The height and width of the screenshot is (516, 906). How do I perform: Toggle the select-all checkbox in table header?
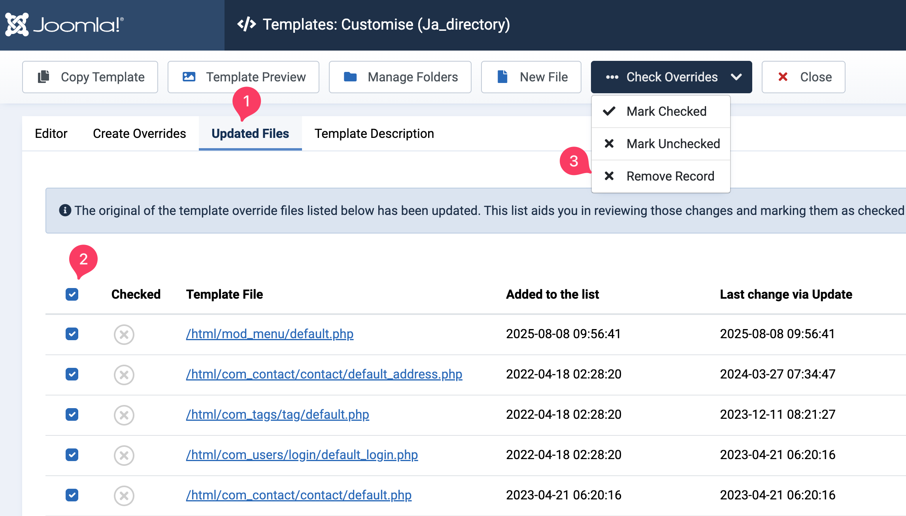72,294
